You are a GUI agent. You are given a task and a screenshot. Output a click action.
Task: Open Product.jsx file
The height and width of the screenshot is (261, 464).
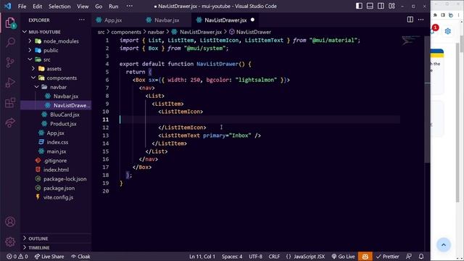point(63,124)
